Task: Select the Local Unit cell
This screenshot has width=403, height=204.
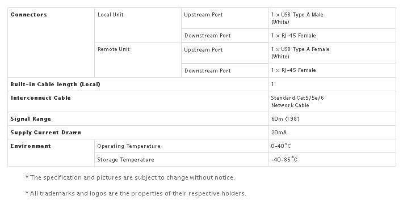Action: [x=138, y=25]
